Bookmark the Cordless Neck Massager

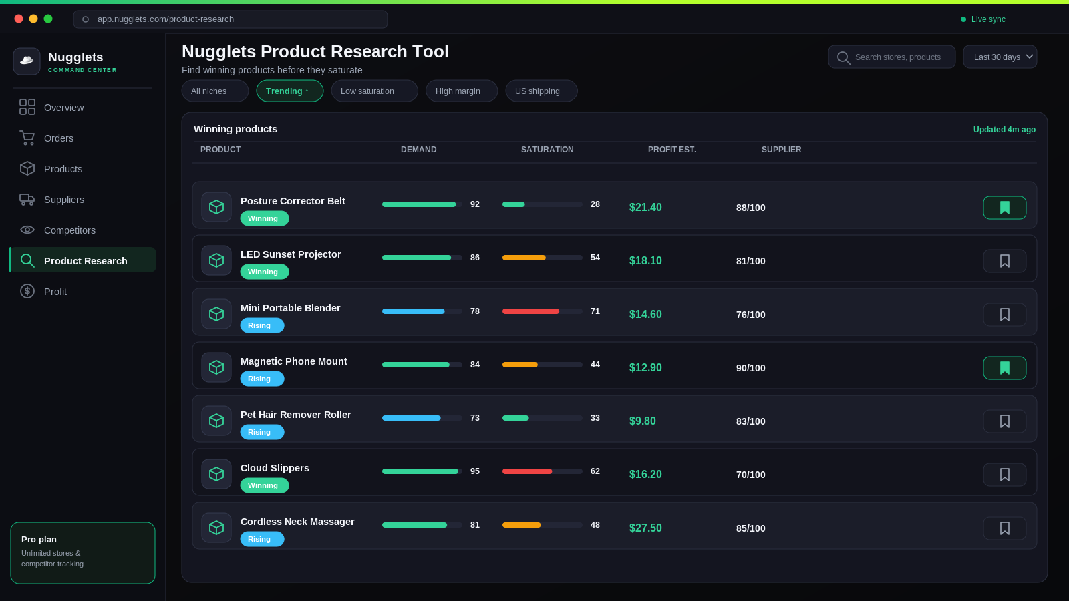pyautogui.click(x=1005, y=528)
